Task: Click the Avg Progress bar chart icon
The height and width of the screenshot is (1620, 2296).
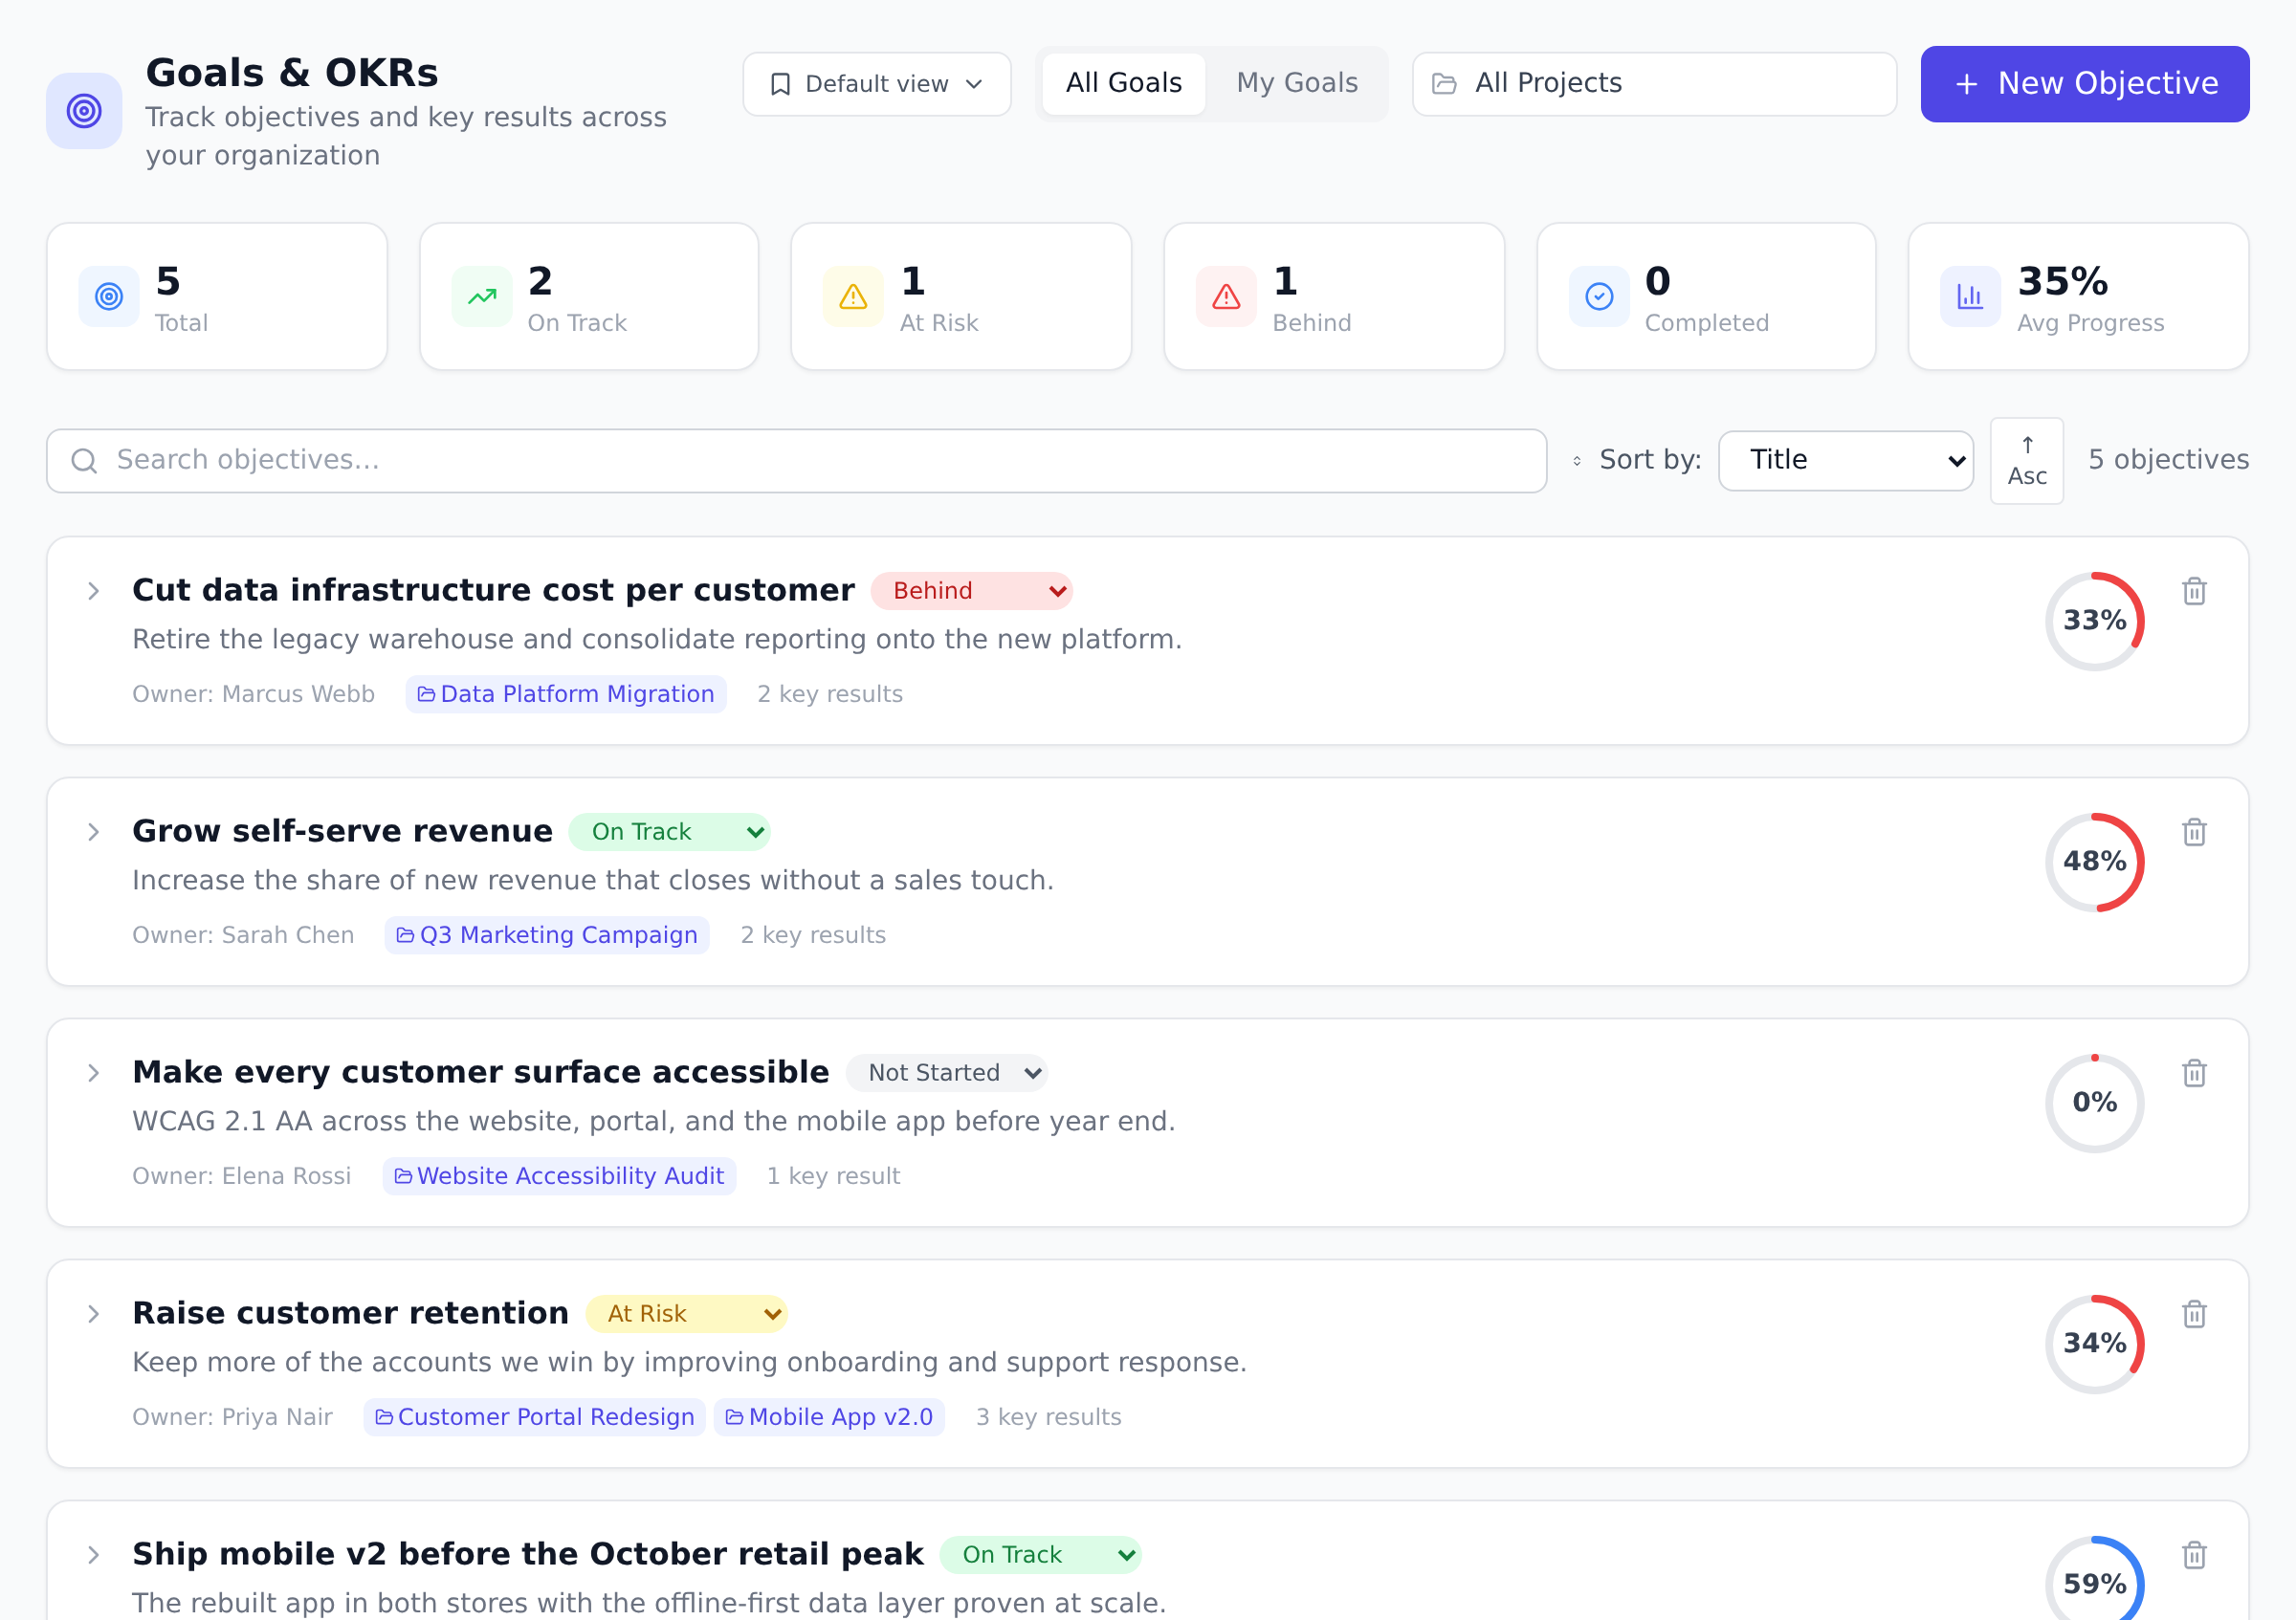Action: point(1970,296)
